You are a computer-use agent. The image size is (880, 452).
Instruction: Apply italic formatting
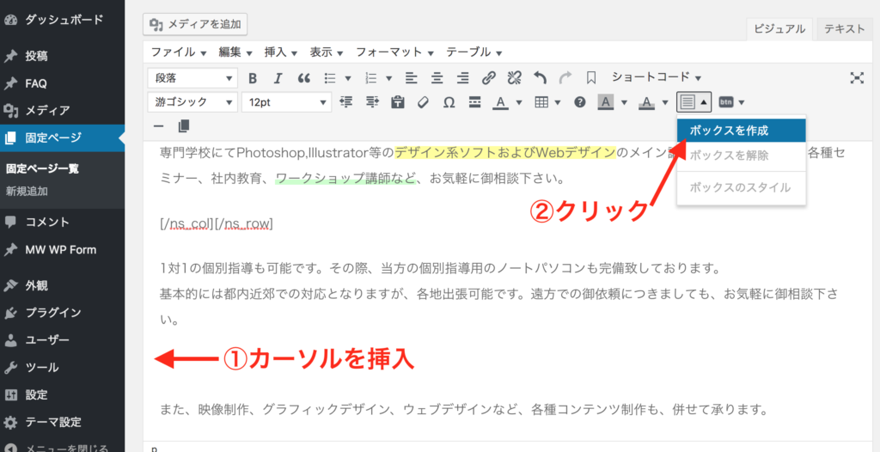(x=278, y=77)
